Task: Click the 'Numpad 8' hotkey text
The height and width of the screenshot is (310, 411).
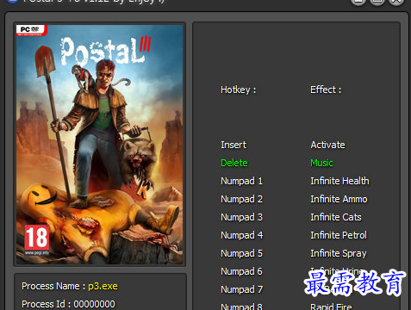Action: coord(241,307)
